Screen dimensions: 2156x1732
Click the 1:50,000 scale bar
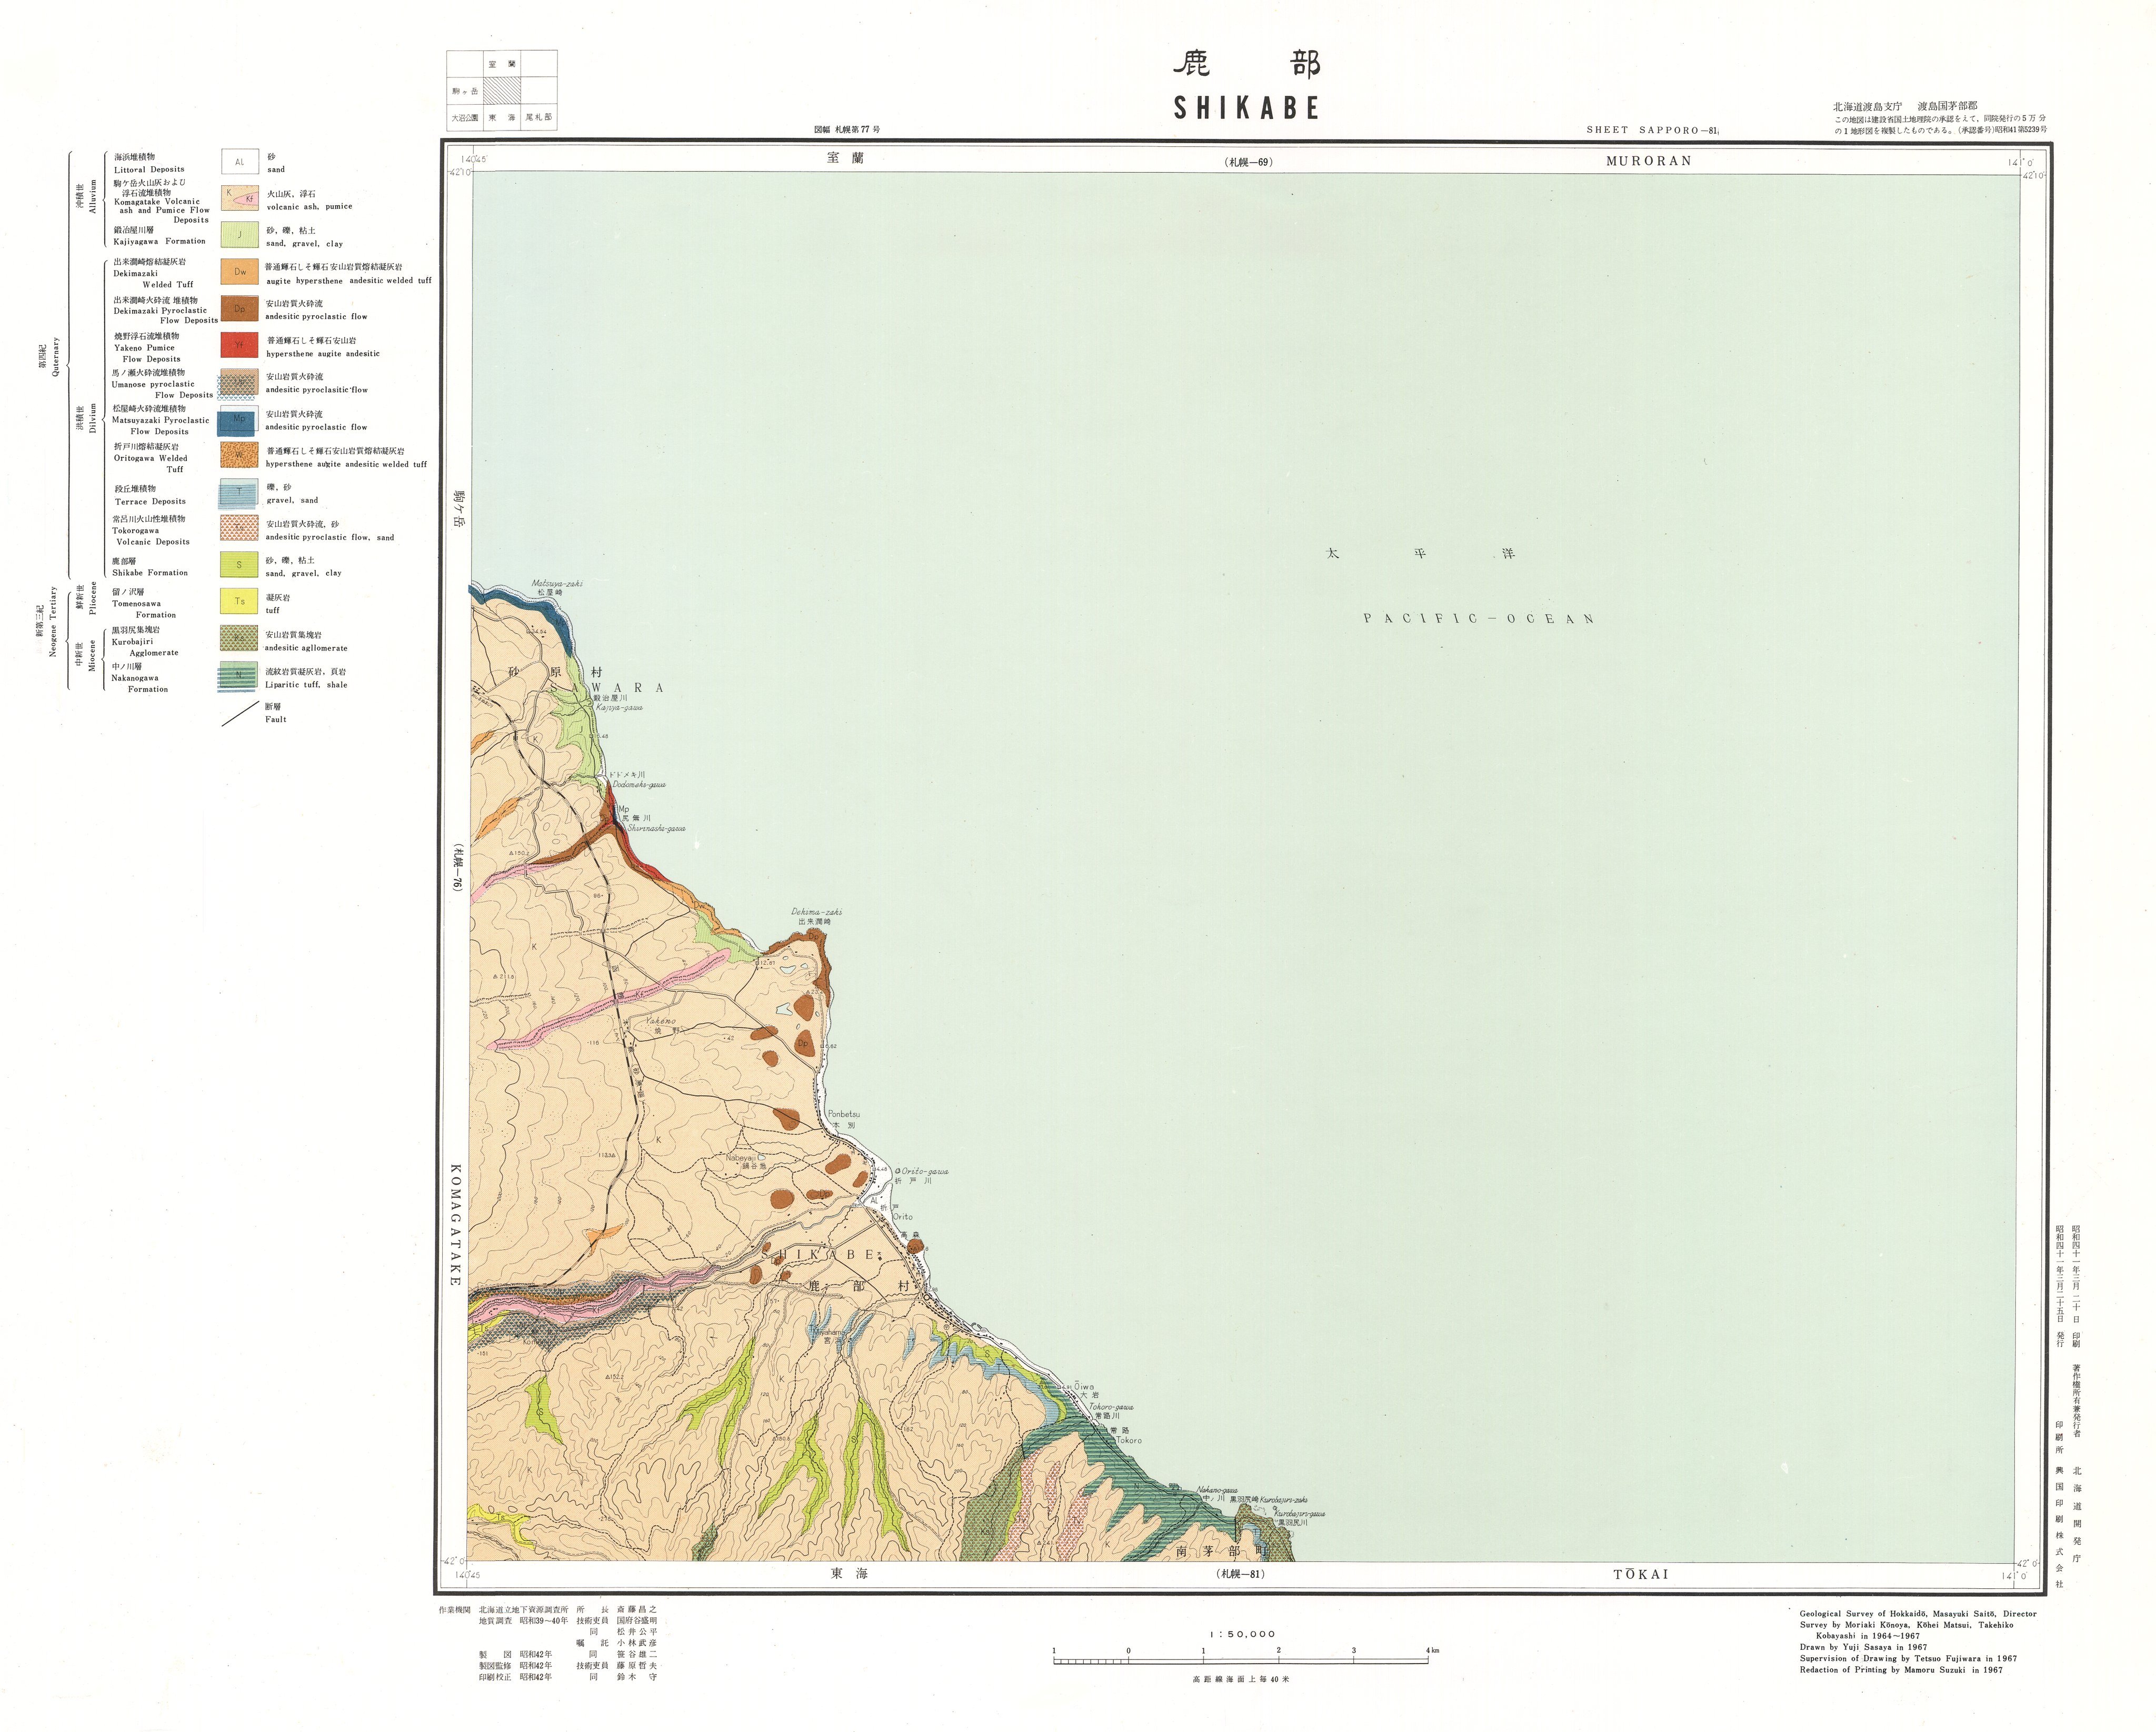coord(1241,1661)
